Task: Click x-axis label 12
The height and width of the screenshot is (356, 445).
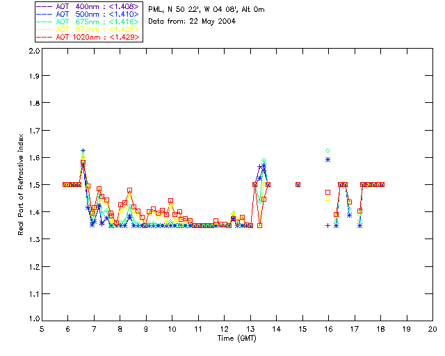Action: point(224,329)
